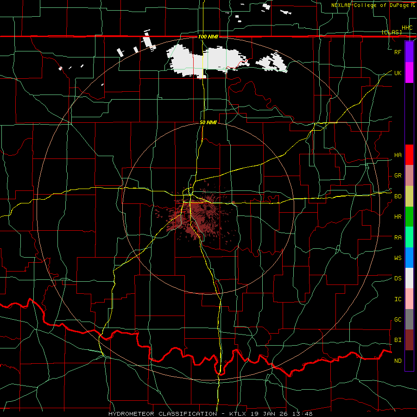Viewport: 417px width, 417px height.
Task: Click the RF purple legend swatch
Action: pyautogui.click(x=409, y=52)
